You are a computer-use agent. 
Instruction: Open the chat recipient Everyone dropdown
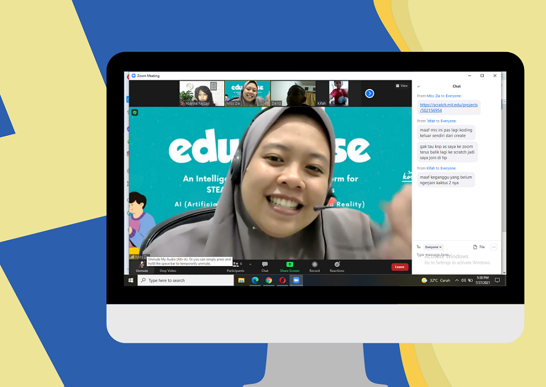(x=433, y=247)
